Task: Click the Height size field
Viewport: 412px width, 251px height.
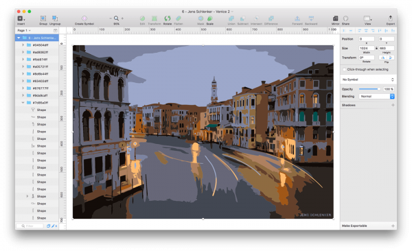Action: pos(386,48)
